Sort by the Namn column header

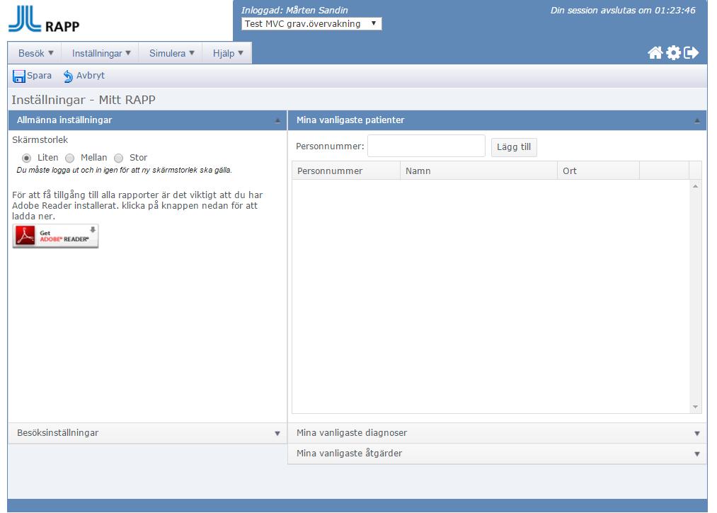pos(478,171)
